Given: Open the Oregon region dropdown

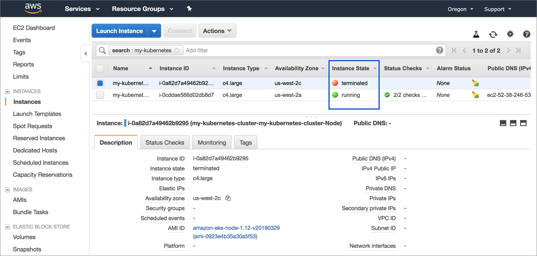Looking at the screenshot, I should click(461, 9).
